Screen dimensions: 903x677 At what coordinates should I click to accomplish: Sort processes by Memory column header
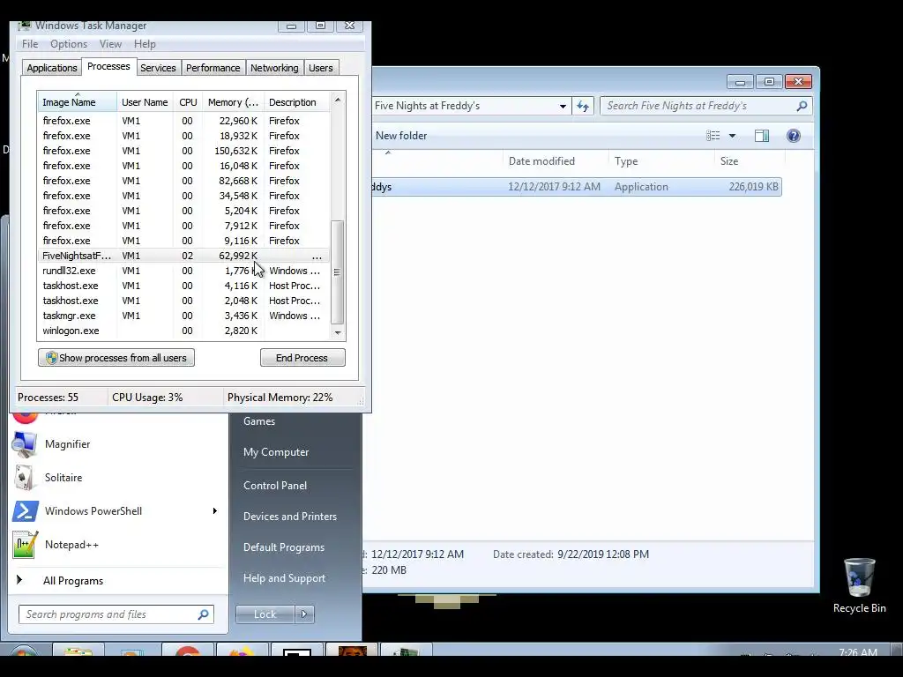[x=233, y=102]
